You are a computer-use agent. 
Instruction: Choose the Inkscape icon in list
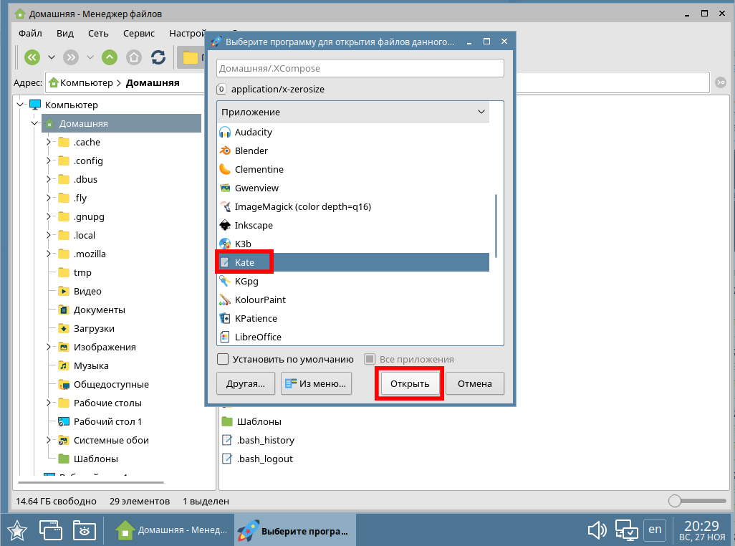pos(225,226)
